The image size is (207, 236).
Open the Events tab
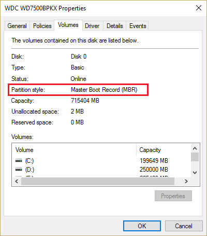(x=138, y=26)
